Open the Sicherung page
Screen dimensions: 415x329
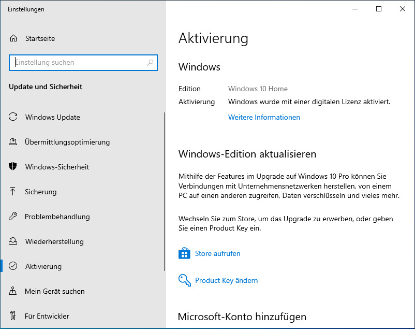pos(82,192)
